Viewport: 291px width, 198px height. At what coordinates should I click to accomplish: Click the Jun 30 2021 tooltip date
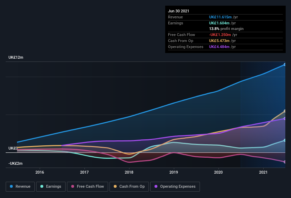[179, 11]
